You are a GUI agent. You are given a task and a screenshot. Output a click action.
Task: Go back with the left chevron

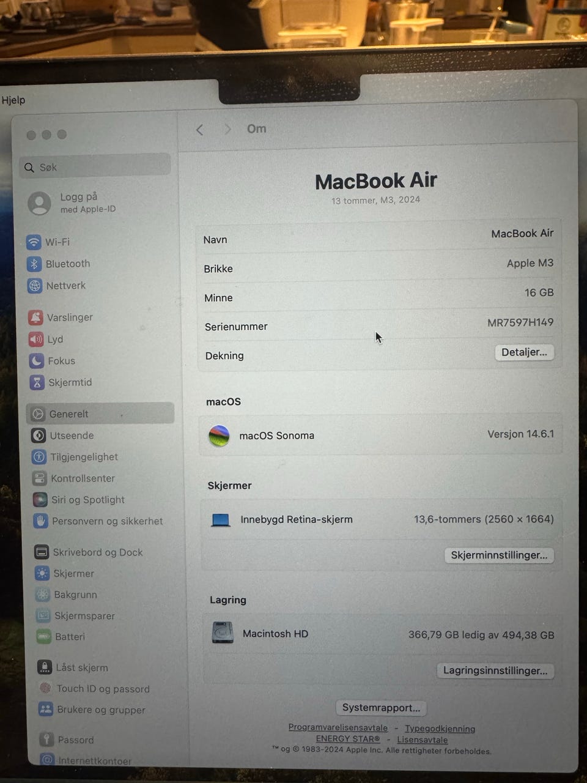(199, 130)
